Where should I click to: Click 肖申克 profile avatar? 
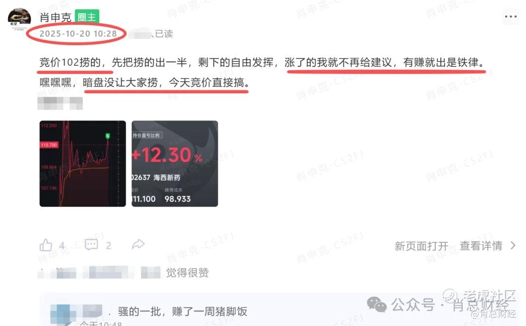(x=19, y=19)
